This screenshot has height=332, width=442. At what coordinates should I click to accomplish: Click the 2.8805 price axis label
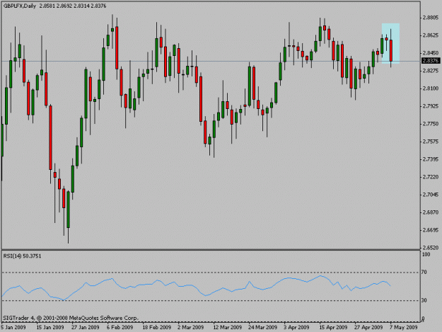pyautogui.click(x=431, y=18)
